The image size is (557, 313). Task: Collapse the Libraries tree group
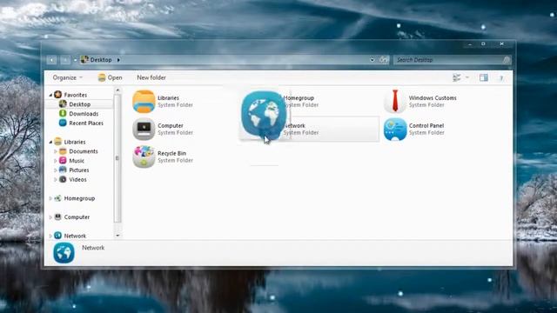[x=50, y=142]
